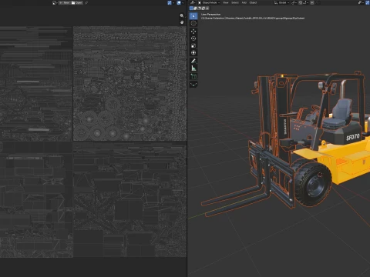Click the Open image button

[77, 3]
